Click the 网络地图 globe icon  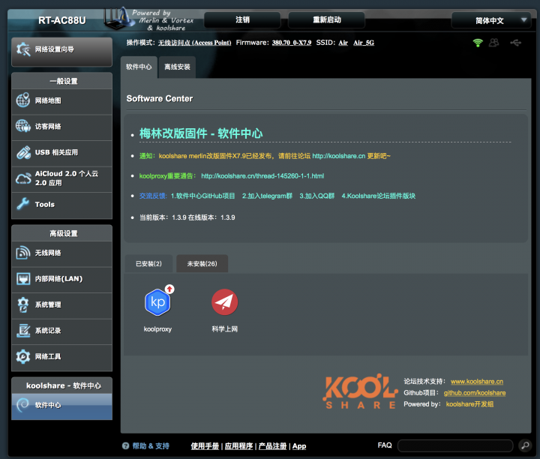(23, 100)
